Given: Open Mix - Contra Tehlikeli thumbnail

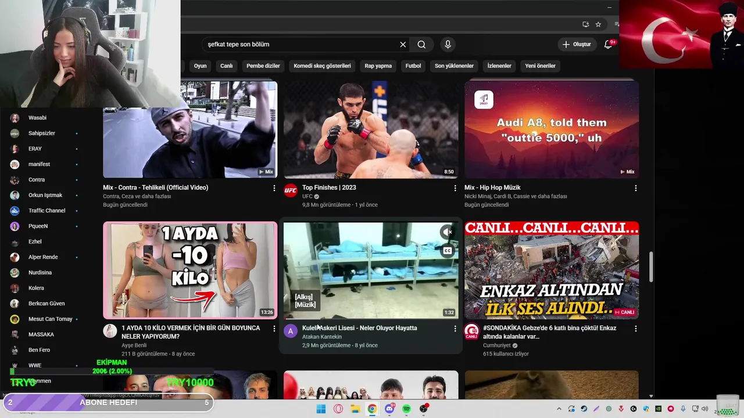Looking at the screenshot, I should point(190,129).
